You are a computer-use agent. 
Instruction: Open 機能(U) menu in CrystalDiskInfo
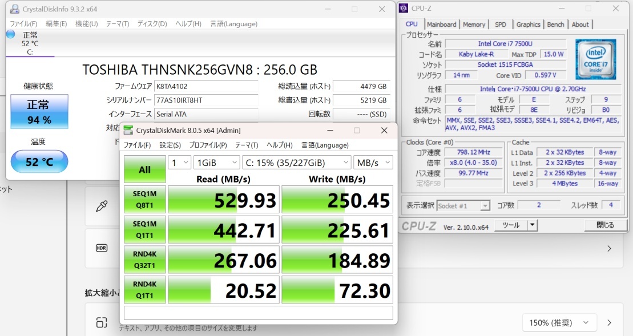[87, 24]
